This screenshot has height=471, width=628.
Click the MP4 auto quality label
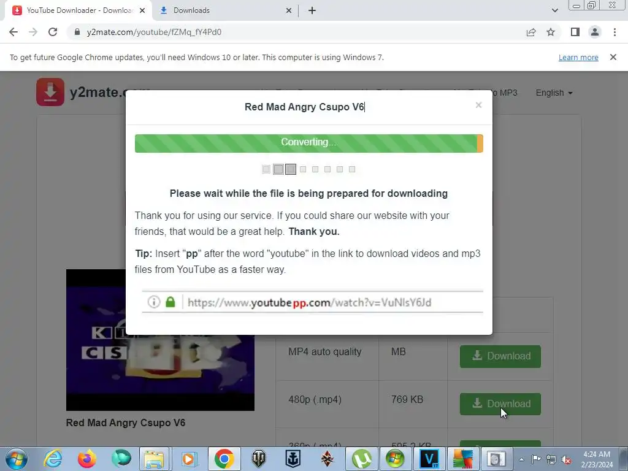pyautogui.click(x=325, y=351)
